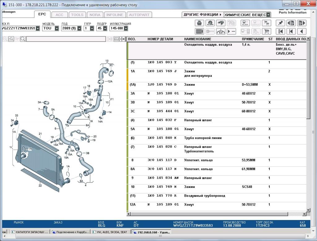Open taskbar item VW, AUDI, SKODA, SEAT
The height and width of the screenshot is (241, 317).
click(111, 232)
